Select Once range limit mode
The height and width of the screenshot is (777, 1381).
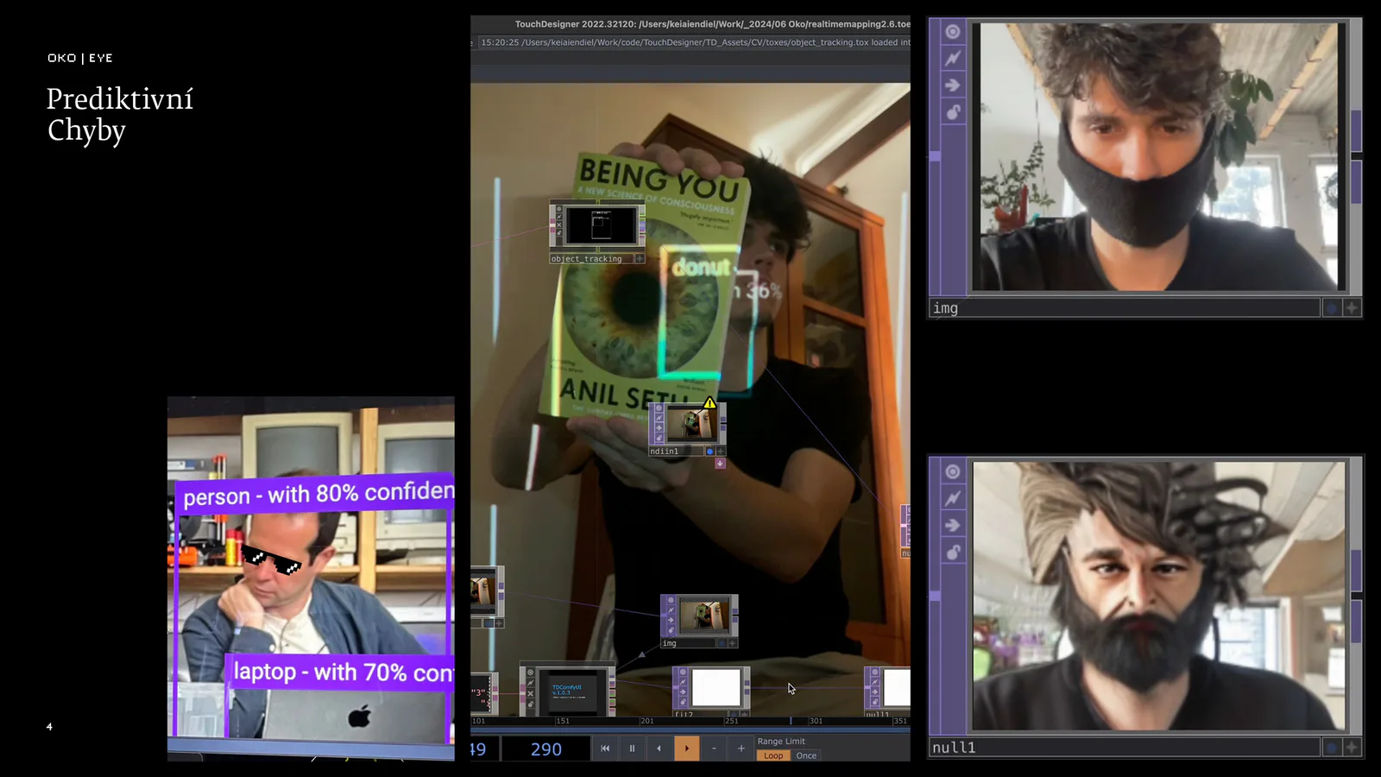pos(806,755)
